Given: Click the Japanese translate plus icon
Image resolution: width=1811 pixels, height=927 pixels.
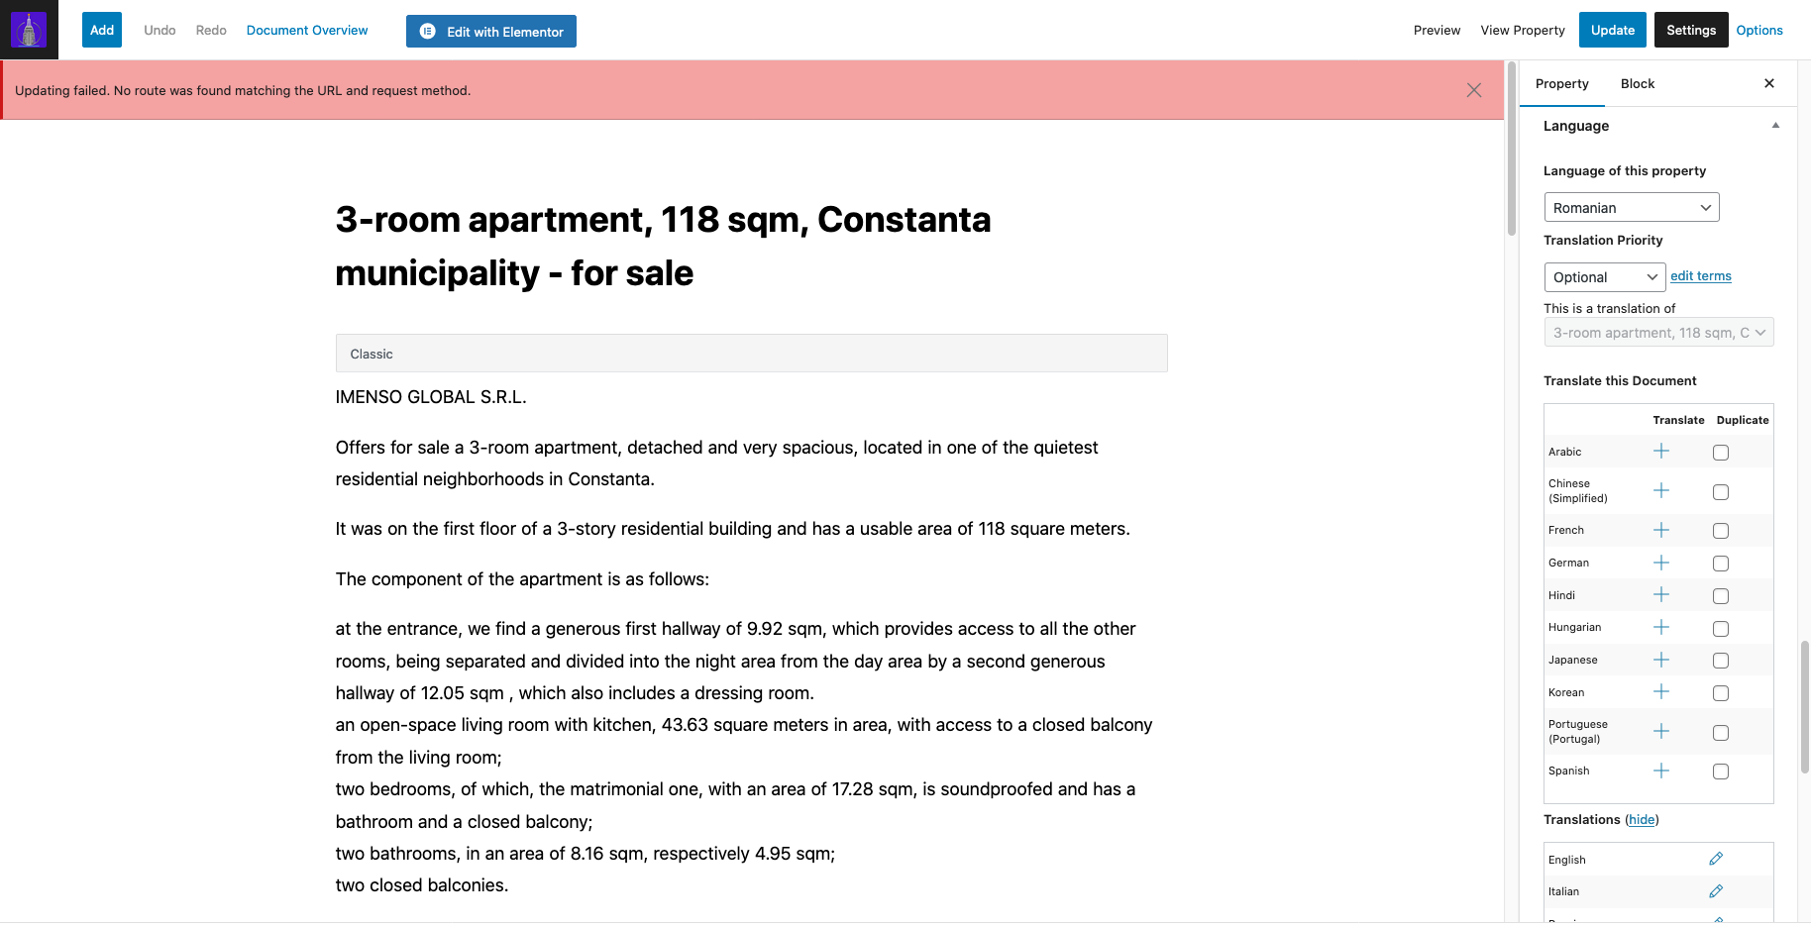Looking at the screenshot, I should coord(1661,660).
